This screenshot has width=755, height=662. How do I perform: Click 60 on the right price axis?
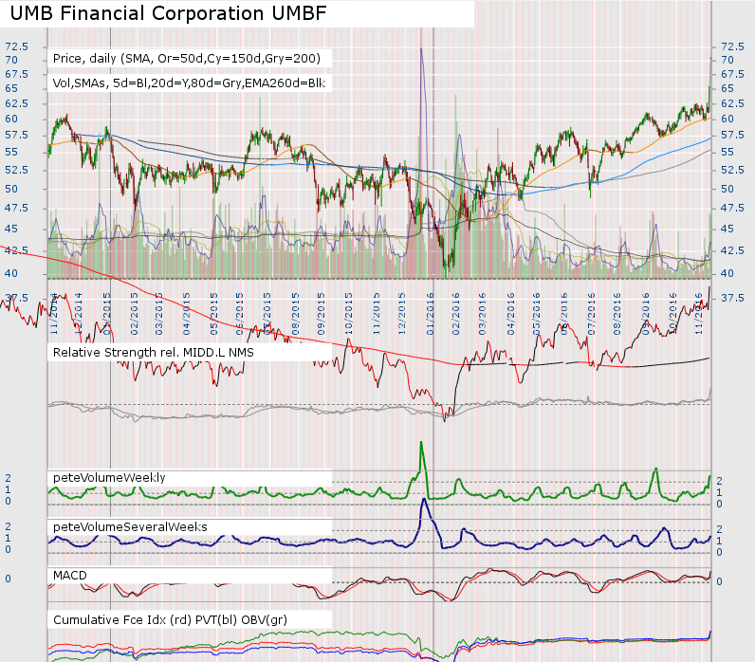[x=727, y=119]
